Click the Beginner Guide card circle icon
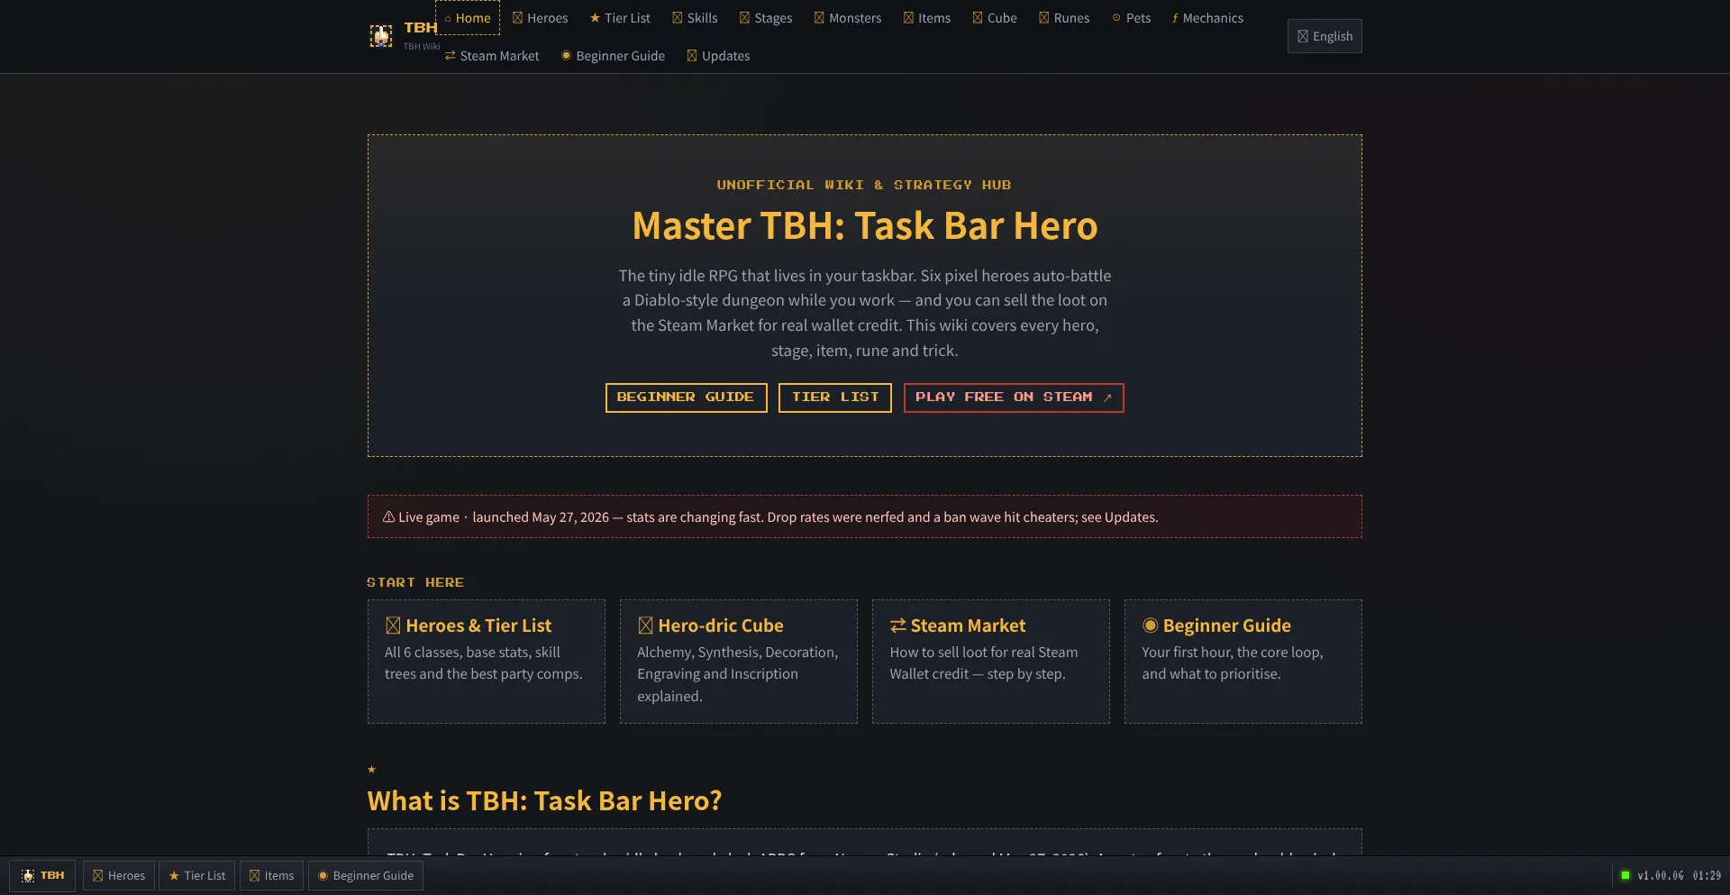The width and height of the screenshot is (1730, 895). coord(1151,626)
